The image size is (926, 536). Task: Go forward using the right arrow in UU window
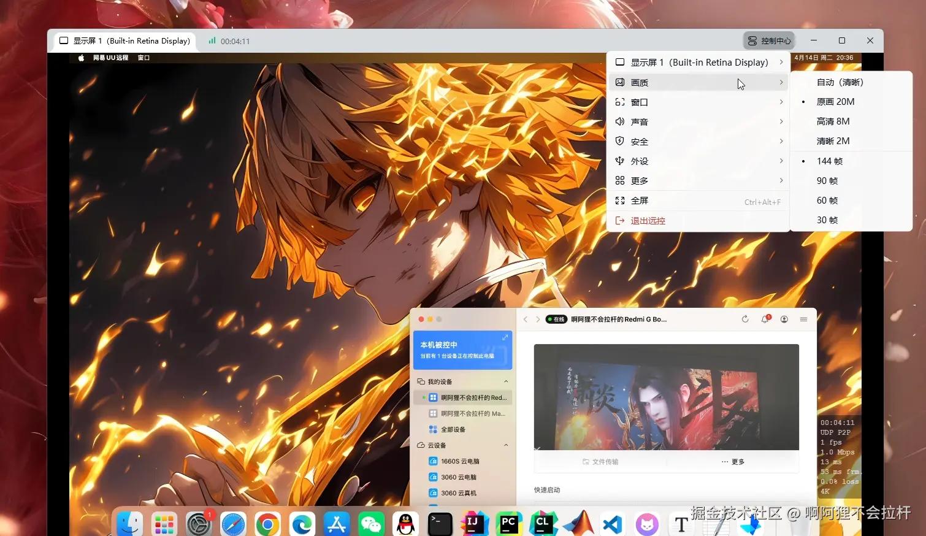[538, 319]
